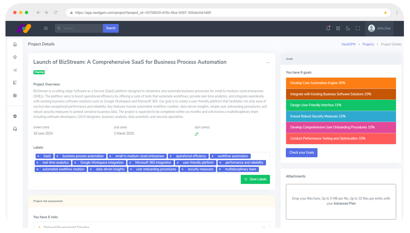Open the board sidebar icon
410x233 pixels.
pos(15,96)
